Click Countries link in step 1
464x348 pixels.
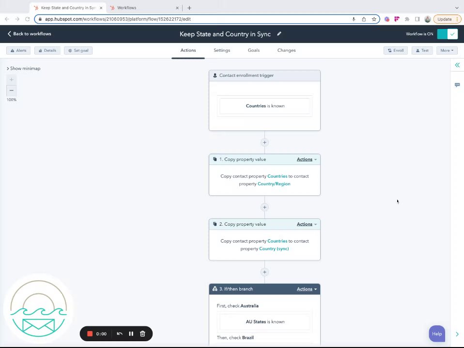coord(277,176)
